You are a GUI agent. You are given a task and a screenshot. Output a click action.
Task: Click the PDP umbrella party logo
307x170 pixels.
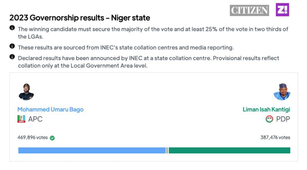coord(269,119)
